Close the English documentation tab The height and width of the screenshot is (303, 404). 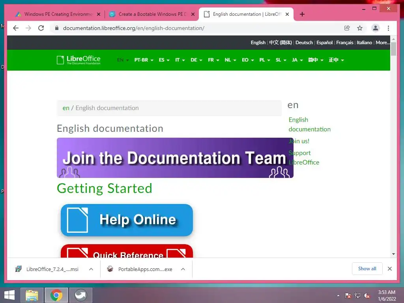(287, 14)
